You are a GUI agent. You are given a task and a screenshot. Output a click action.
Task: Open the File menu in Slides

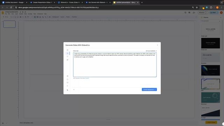pyautogui.click(x=6, y=14)
